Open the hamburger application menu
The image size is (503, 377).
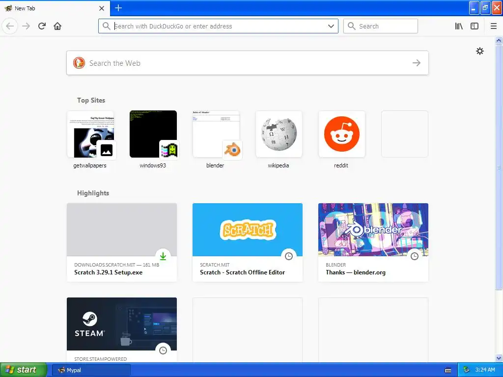(x=493, y=26)
